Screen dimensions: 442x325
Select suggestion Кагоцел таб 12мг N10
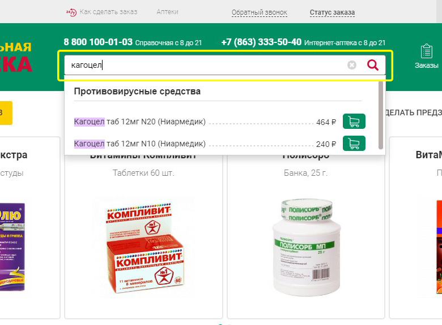(x=140, y=144)
